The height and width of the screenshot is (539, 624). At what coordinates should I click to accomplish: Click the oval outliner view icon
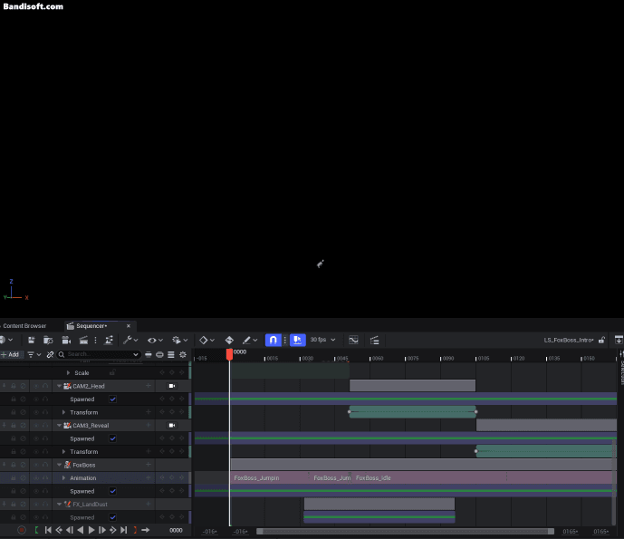point(159,354)
